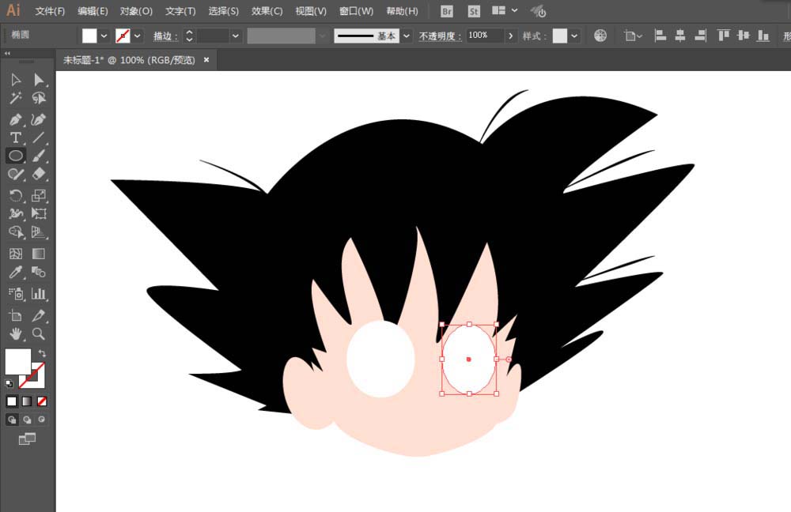Select the Curvature tool
791x512 pixels.
[x=38, y=119]
